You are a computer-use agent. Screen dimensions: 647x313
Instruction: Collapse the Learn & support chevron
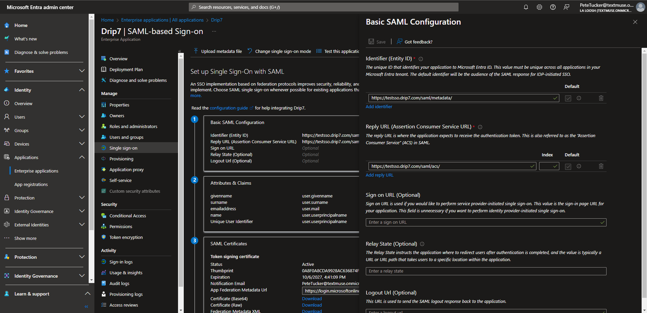[88, 293]
